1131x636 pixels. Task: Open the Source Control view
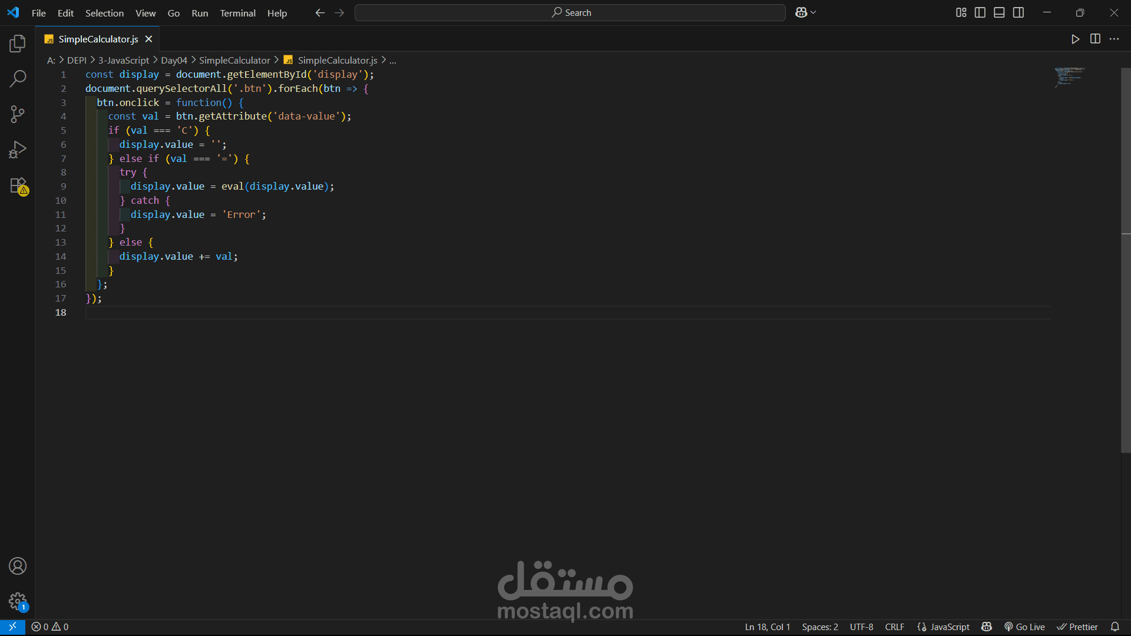coord(18,114)
